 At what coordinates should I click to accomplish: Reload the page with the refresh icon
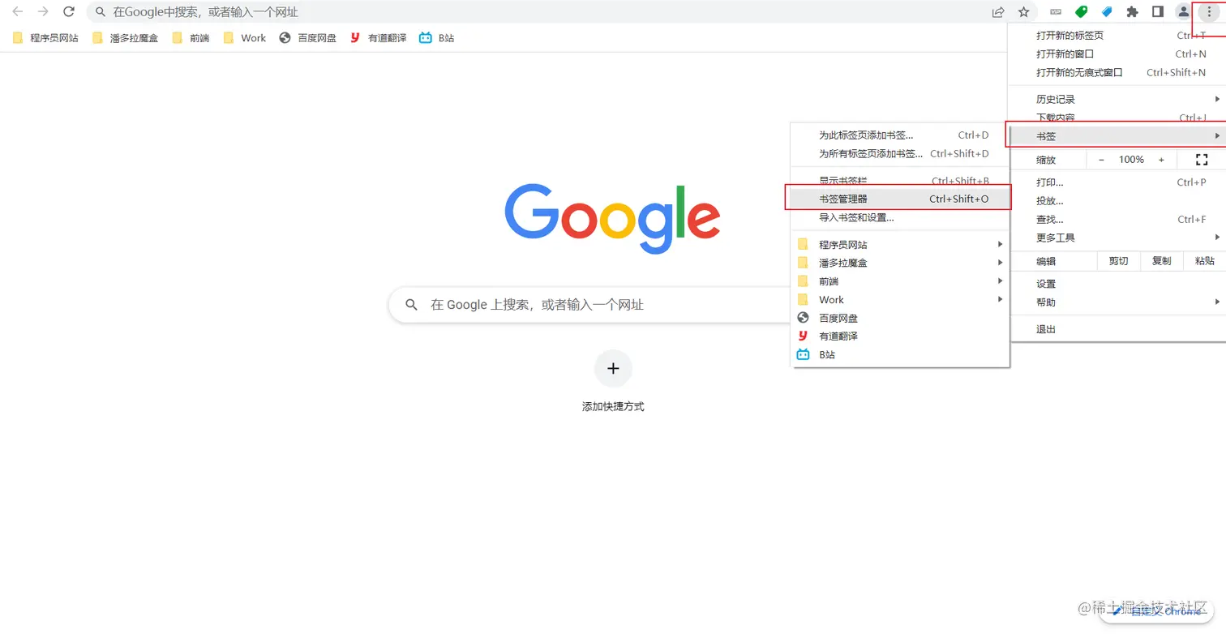pos(69,12)
